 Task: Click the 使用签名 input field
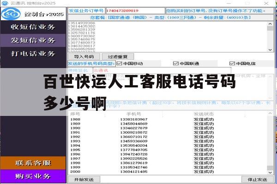click(162, 70)
